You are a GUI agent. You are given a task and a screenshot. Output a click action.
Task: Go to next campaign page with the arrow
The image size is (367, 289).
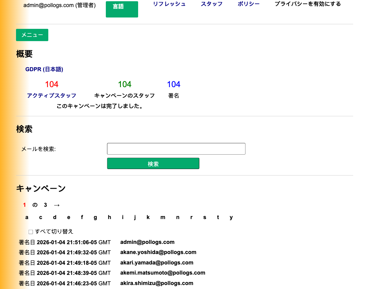[57, 205]
